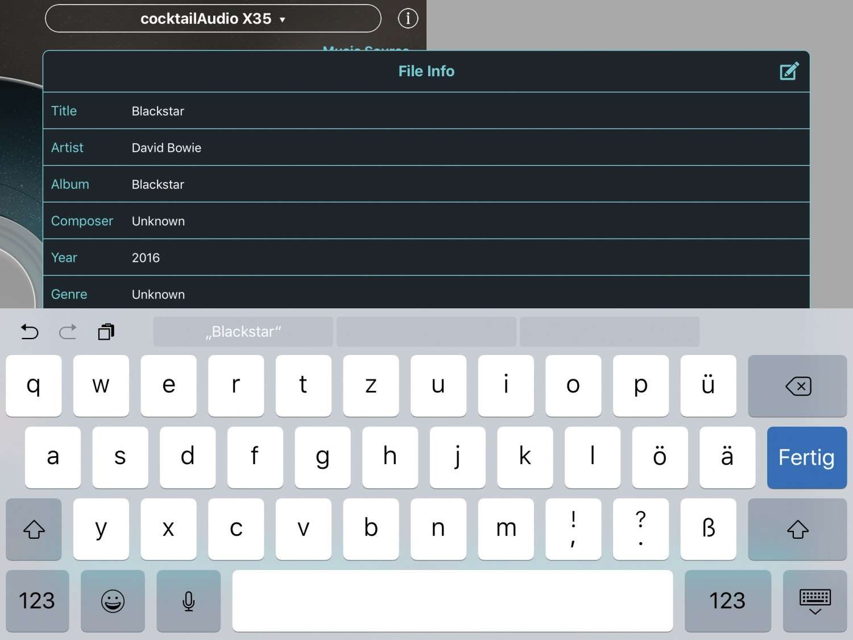Tap the j key
Image resolution: width=853 pixels, height=640 pixels.
(x=458, y=457)
